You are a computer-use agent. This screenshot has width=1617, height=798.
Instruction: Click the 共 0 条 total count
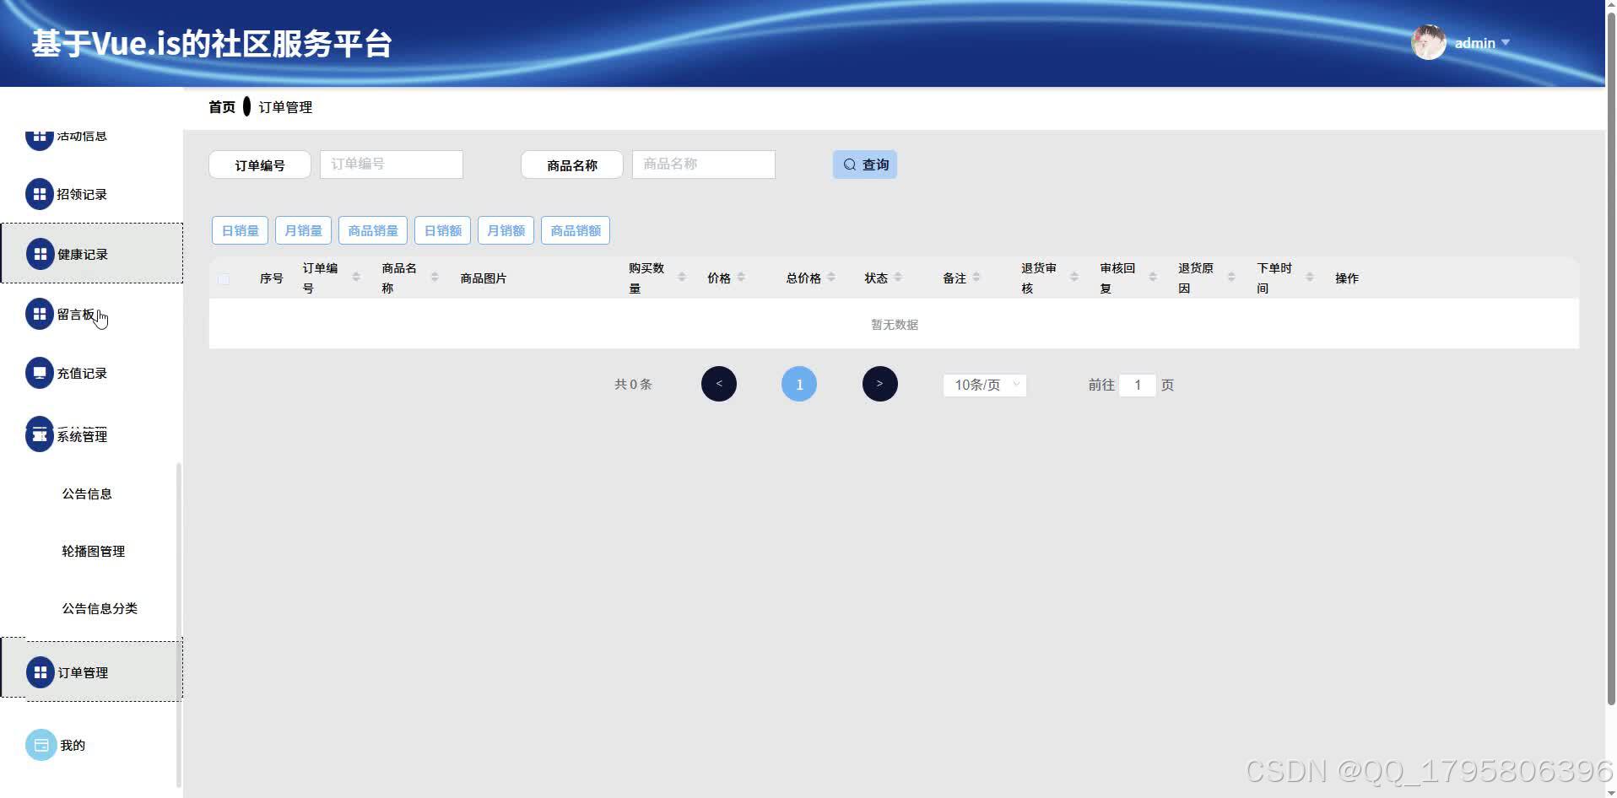[x=633, y=384]
